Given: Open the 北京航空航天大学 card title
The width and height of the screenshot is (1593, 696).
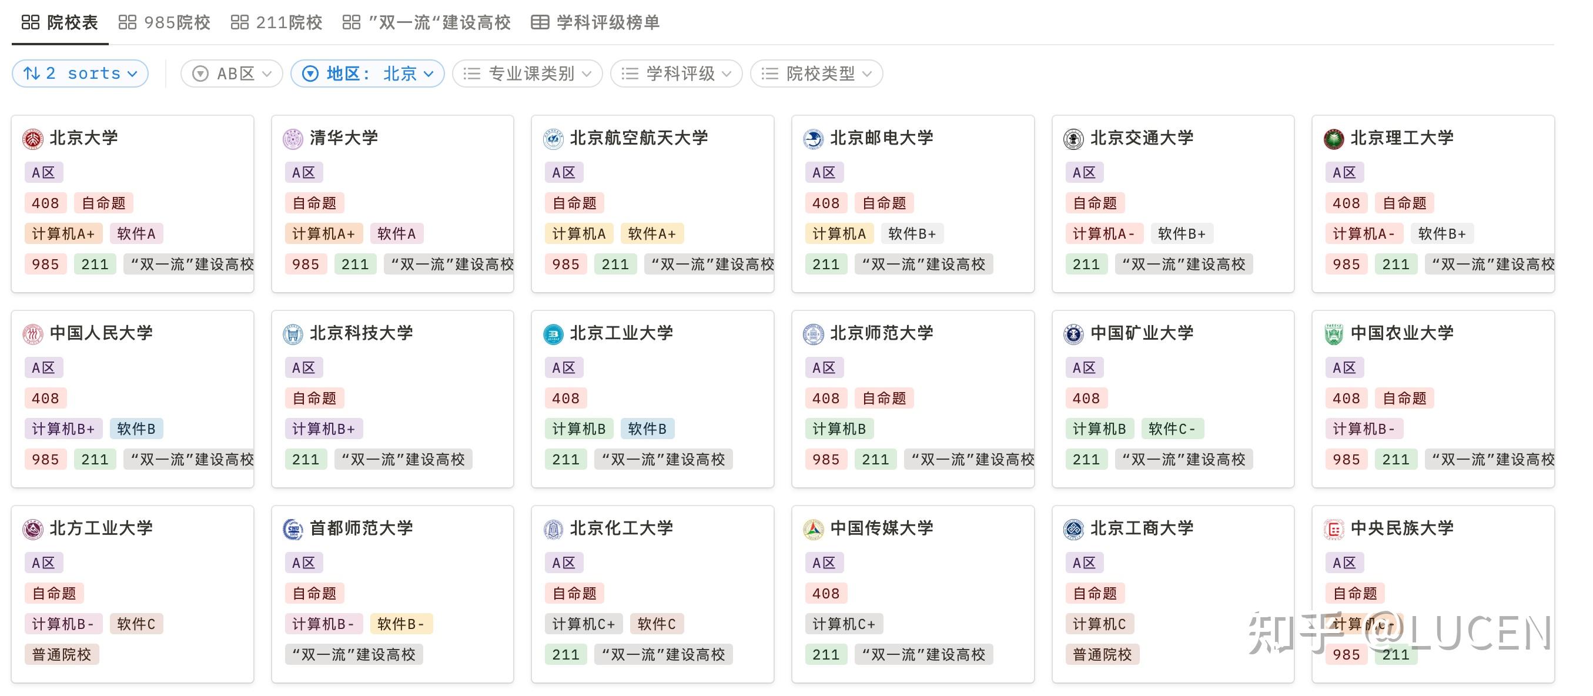Looking at the screenshot, I should pos(639,138).
